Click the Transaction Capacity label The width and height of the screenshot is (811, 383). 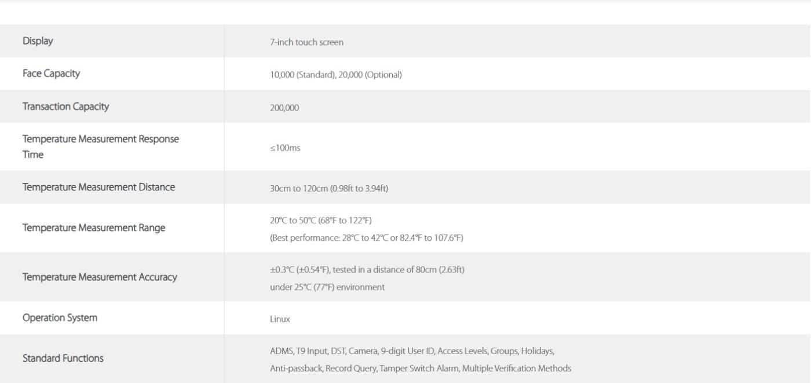tap(65, 106)
